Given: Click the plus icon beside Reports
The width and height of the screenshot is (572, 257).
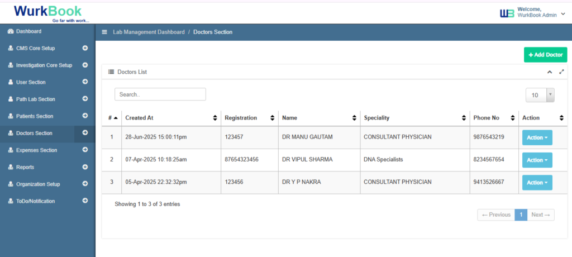Looking at the screenshot, I should 85,167.
